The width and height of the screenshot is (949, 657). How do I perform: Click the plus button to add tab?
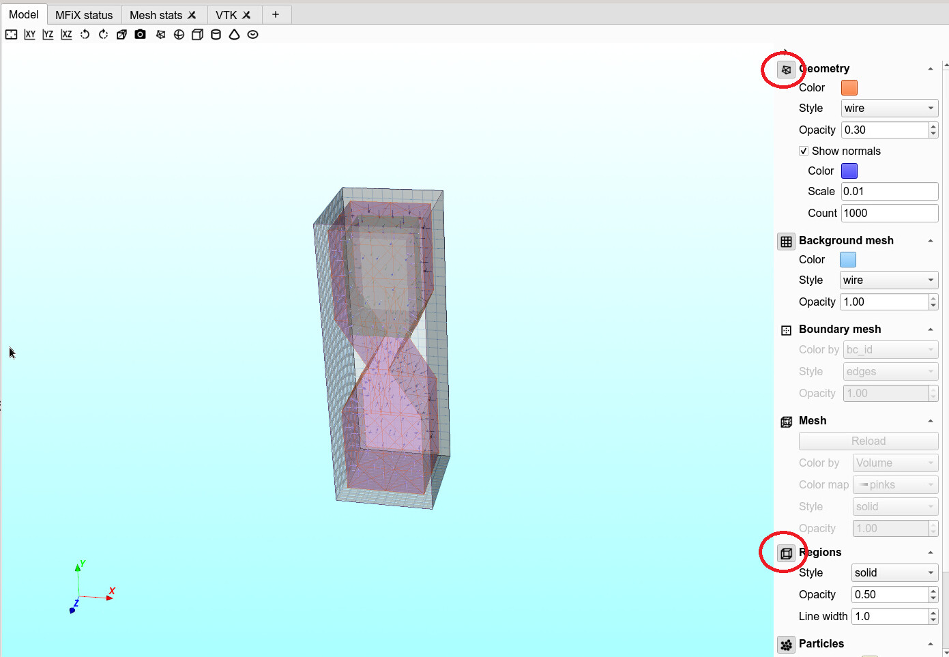click(x=276, y=14)
